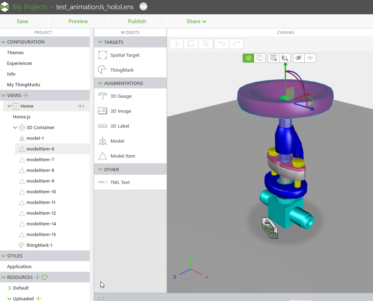Refresh resources with the circular arrow icon
The height and width of the screenshot is (301, 373).
pos(45,277)
